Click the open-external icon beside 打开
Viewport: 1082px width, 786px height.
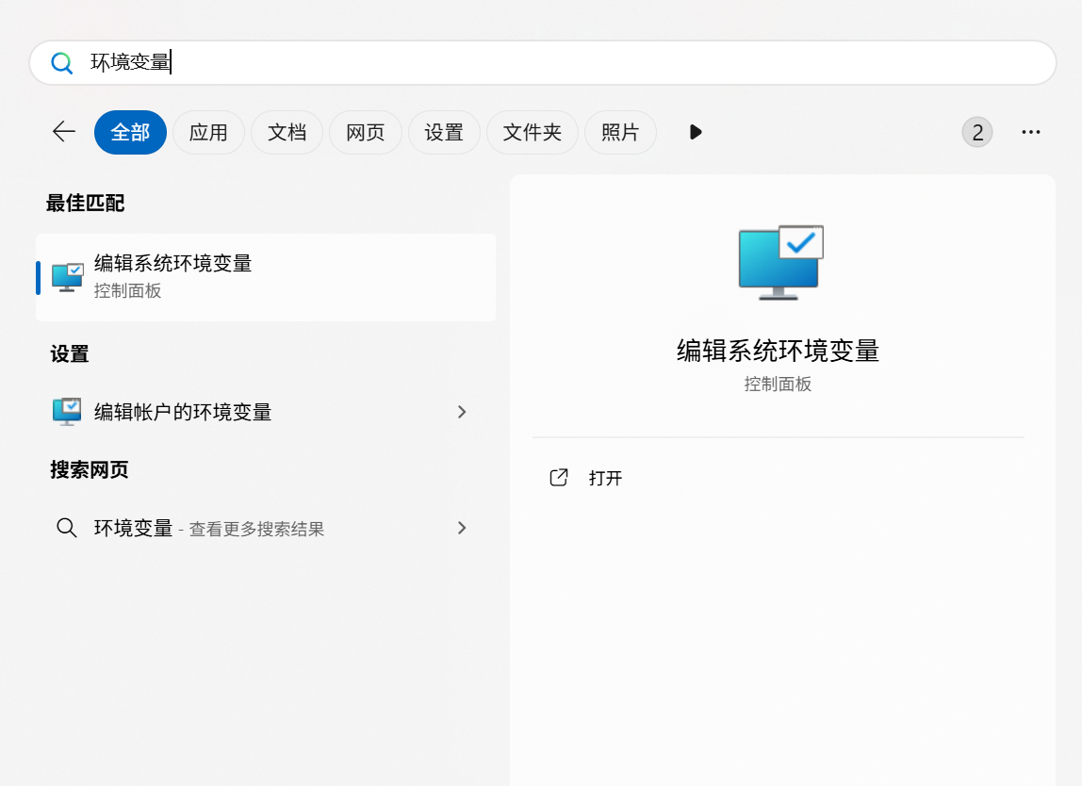pyautogui.click(x=558, y=478)
